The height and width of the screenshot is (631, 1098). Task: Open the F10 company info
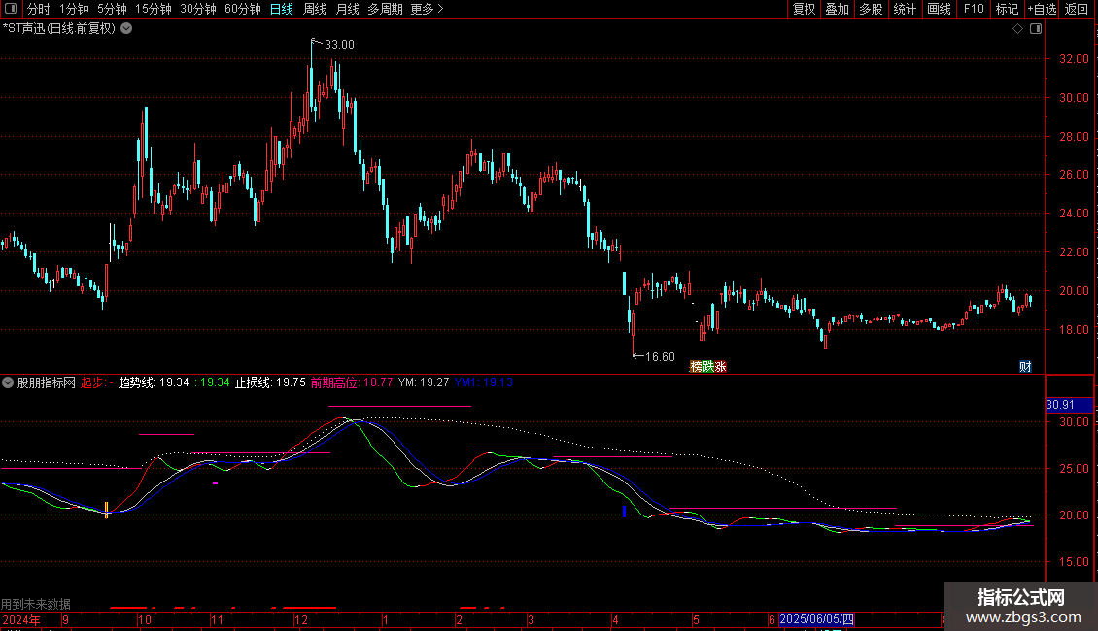click(974, 9)
